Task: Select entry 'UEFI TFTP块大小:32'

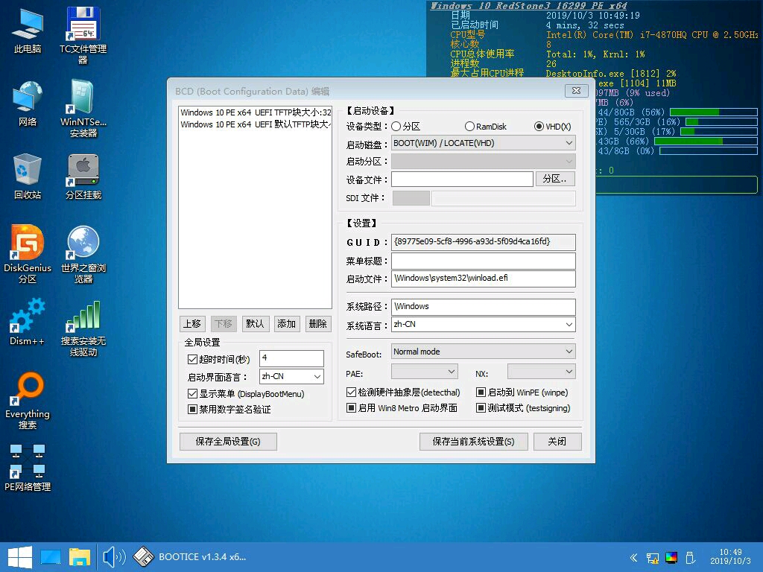Action: coord(256,112)
